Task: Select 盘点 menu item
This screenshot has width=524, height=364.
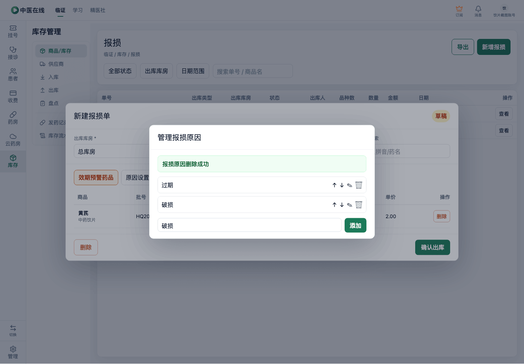Action: 61,103
